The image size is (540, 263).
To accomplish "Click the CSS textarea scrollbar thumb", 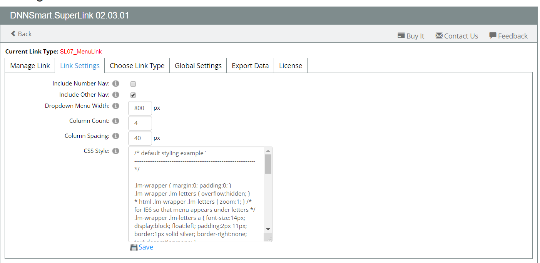I will [x=268, y=164].
